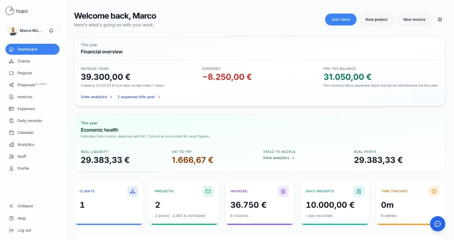Click the fisqoo logo
Screen dimensions: 454x240
17,11
